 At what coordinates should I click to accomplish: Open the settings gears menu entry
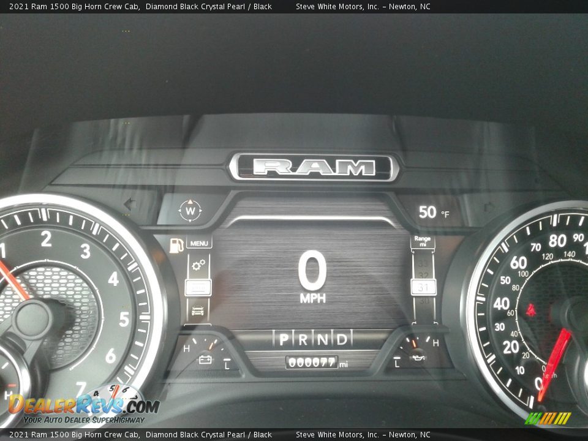(x=198, y=265)
